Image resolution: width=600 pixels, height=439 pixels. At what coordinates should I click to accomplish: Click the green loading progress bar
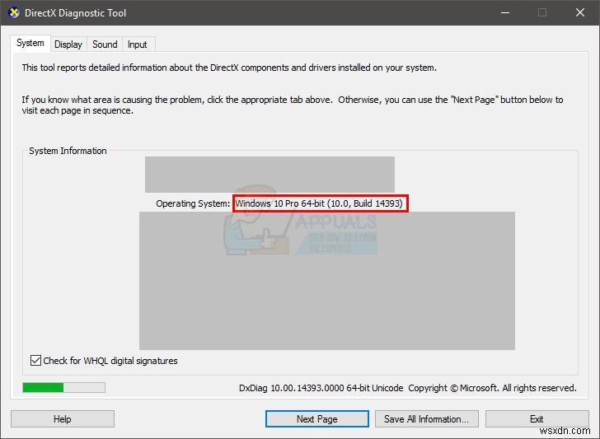point(64,387)
